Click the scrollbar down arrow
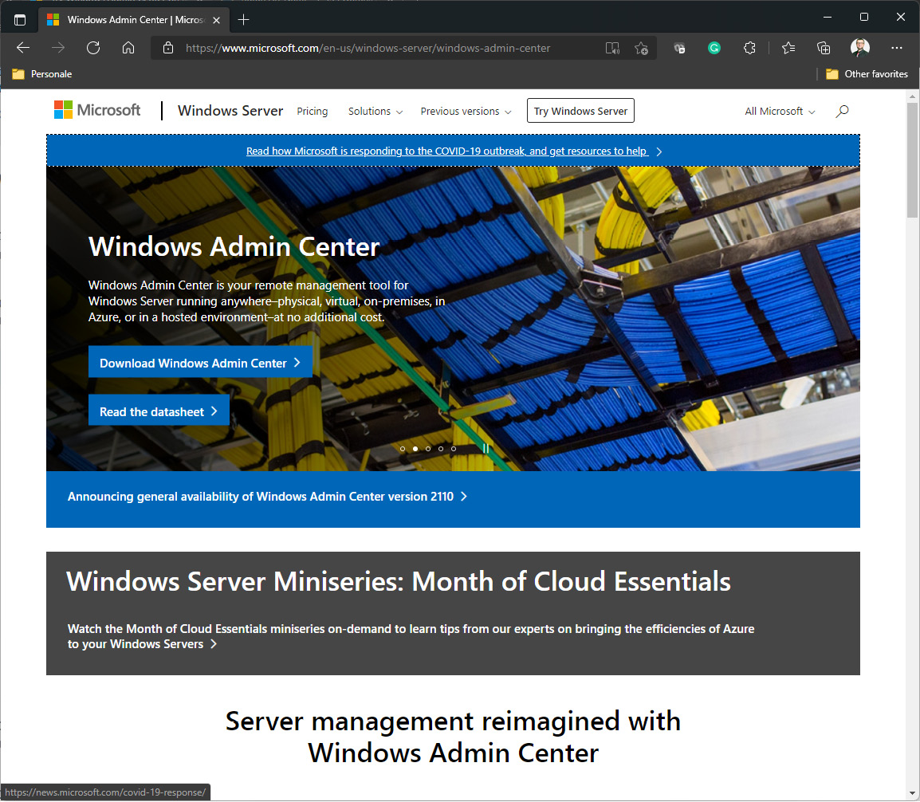 point(912,792)
